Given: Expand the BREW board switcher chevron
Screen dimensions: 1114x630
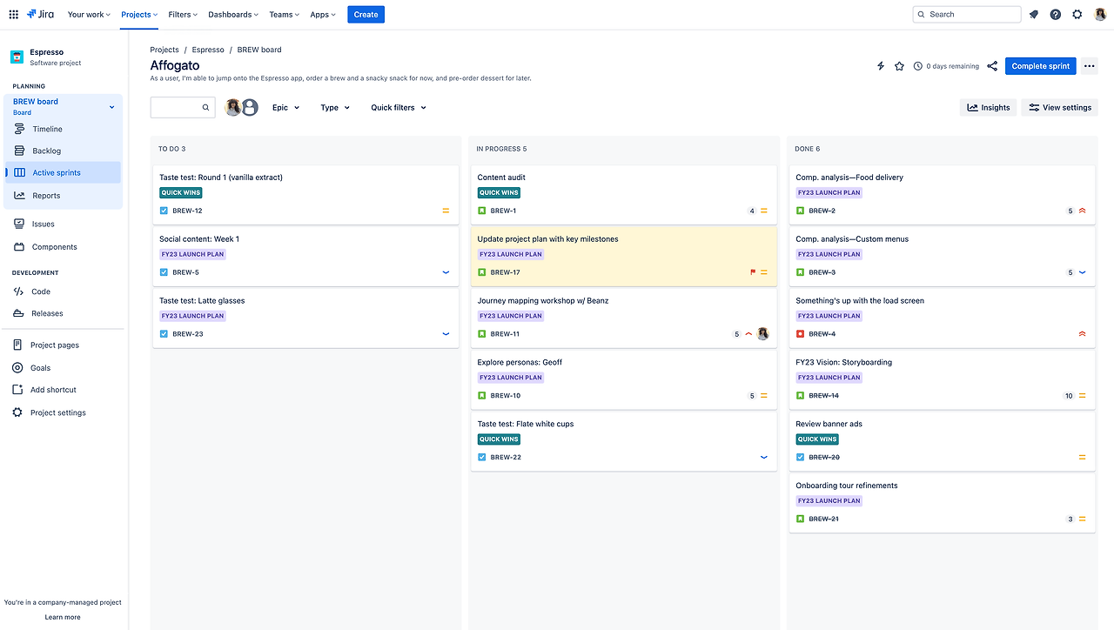Looking at the screenshot, I should (111, 107).
